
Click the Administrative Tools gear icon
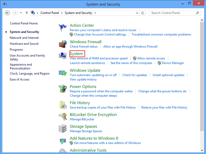pos(63,151)
